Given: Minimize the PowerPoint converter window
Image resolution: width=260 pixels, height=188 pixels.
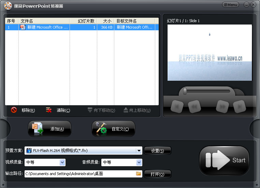Looking at the screenshot, I should [246, 5].
